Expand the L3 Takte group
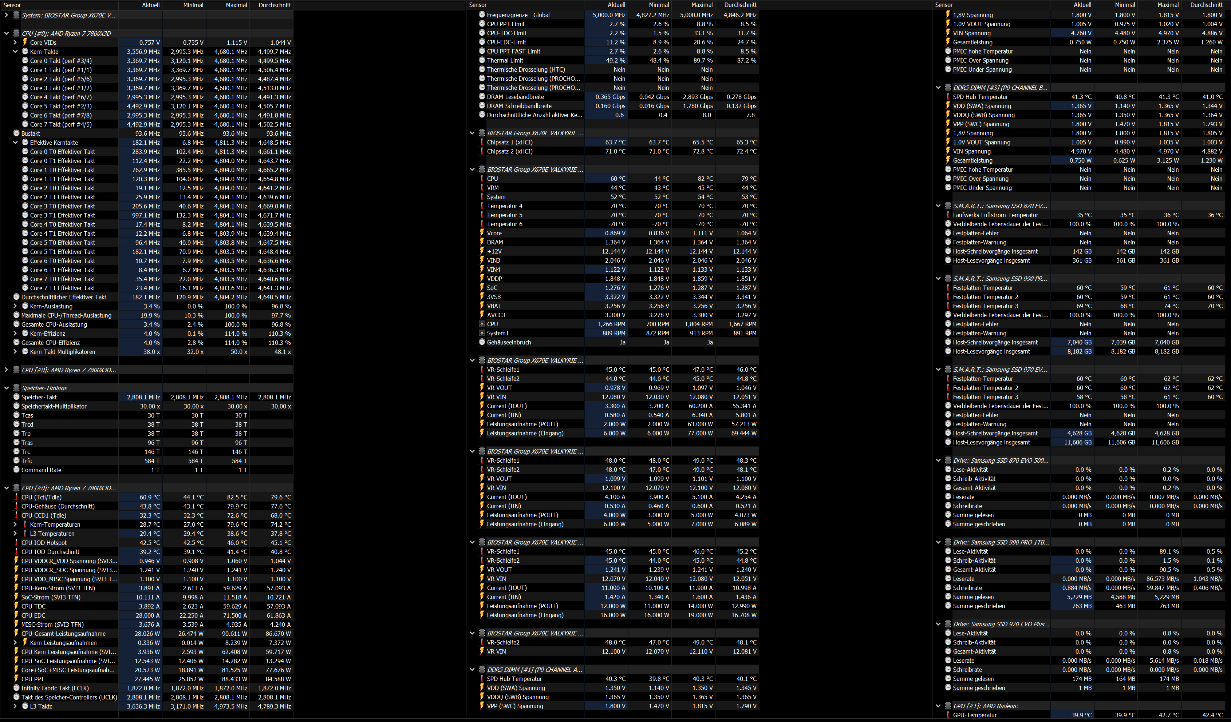The image size is (1231, 722). pos(15,706)
